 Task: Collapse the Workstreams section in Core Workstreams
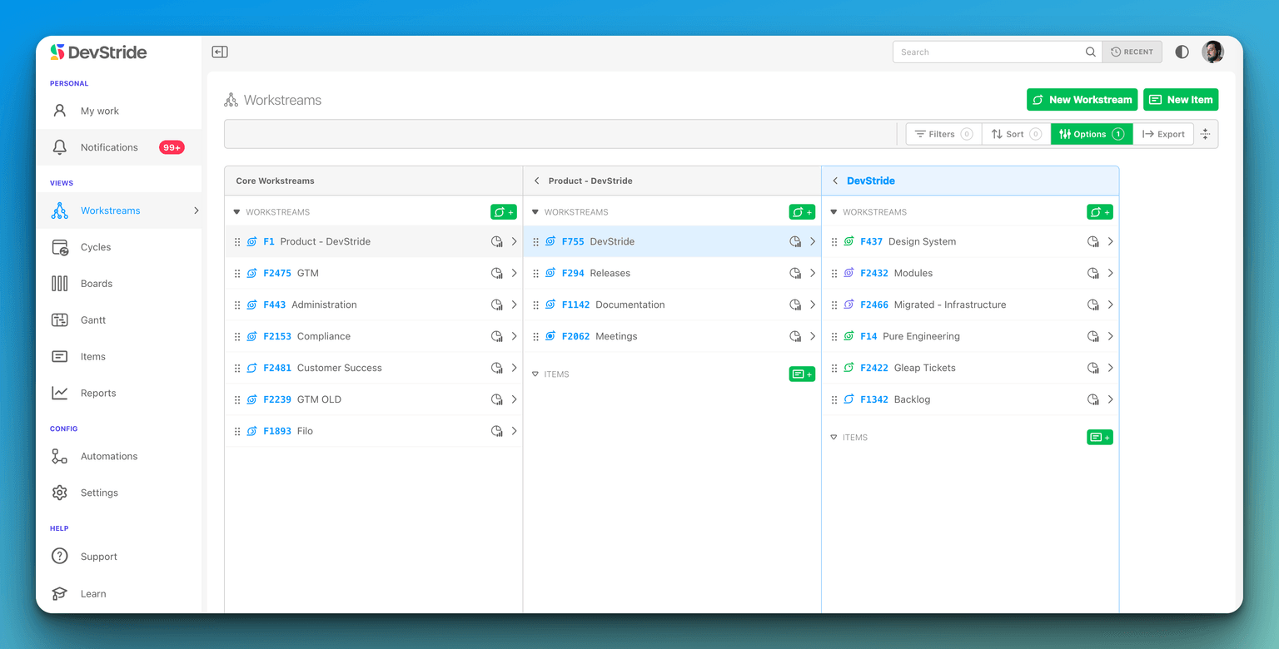pyautogui.click(x=236, y=212)
